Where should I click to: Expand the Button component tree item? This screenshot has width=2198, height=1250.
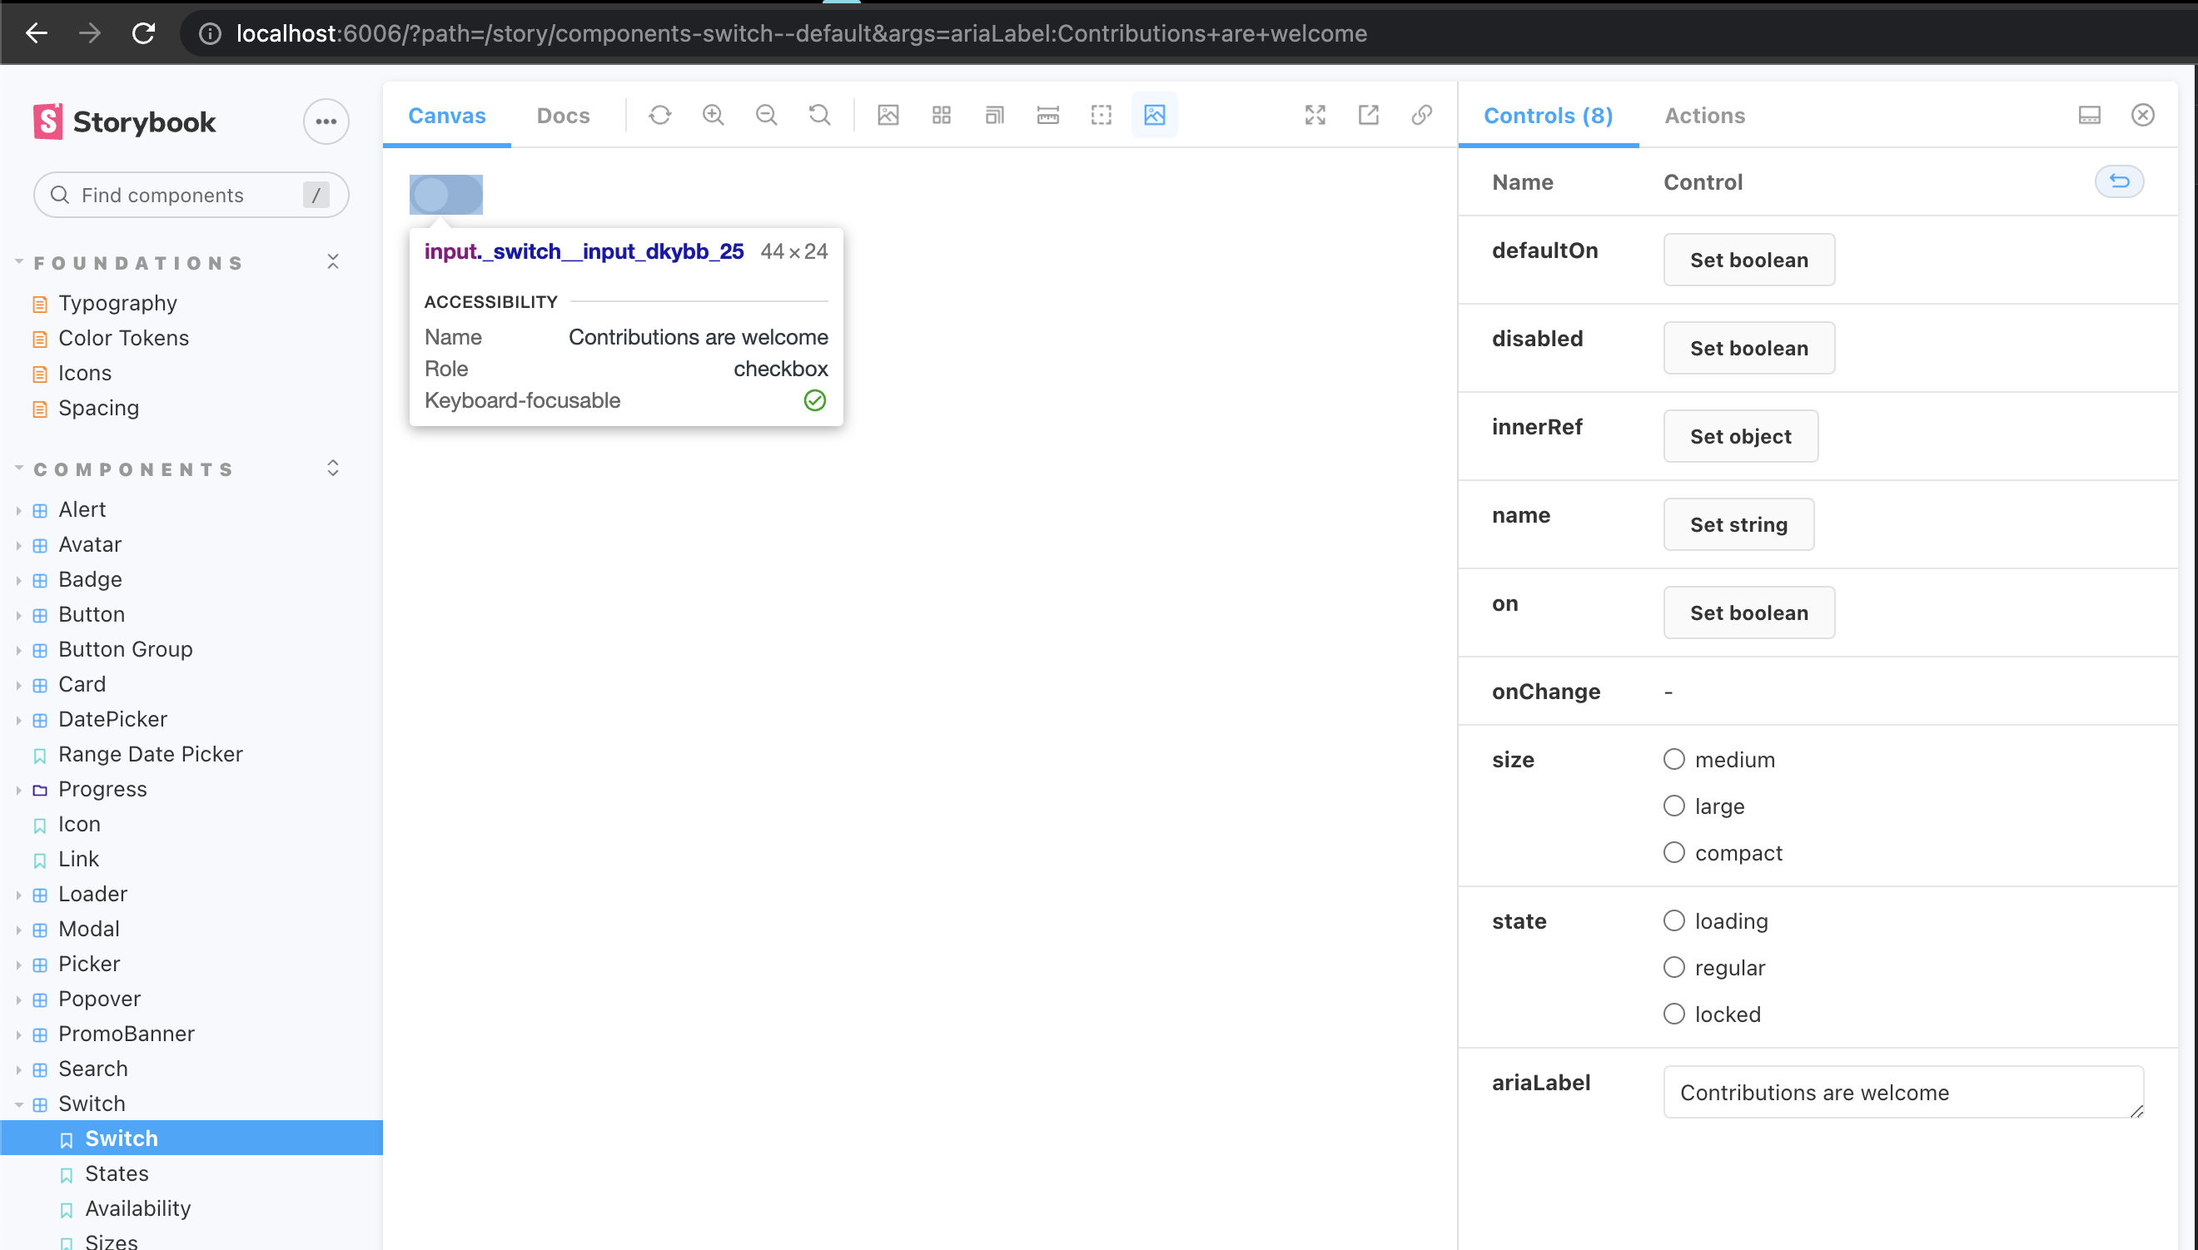point(19,614)
